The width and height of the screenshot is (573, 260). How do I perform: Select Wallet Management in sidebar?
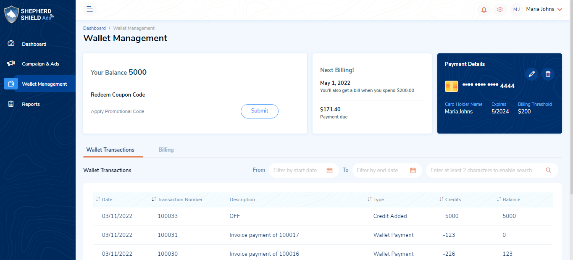pyautogui.click(x=45, y=84)
